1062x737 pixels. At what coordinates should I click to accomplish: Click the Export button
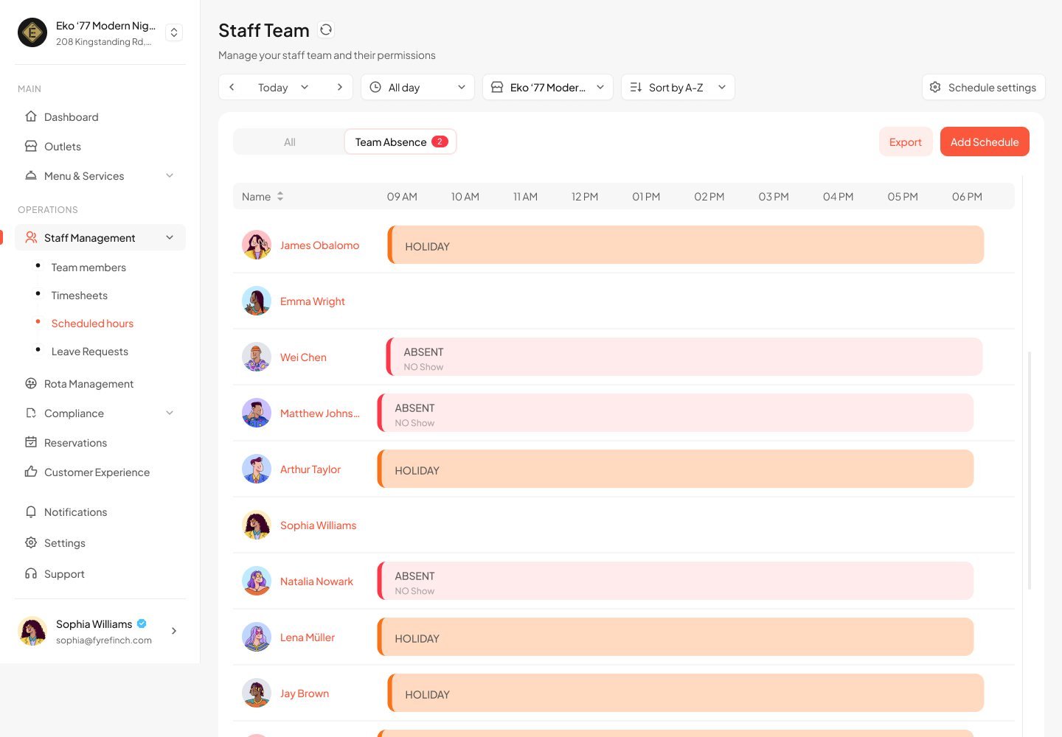click(906, 142)
